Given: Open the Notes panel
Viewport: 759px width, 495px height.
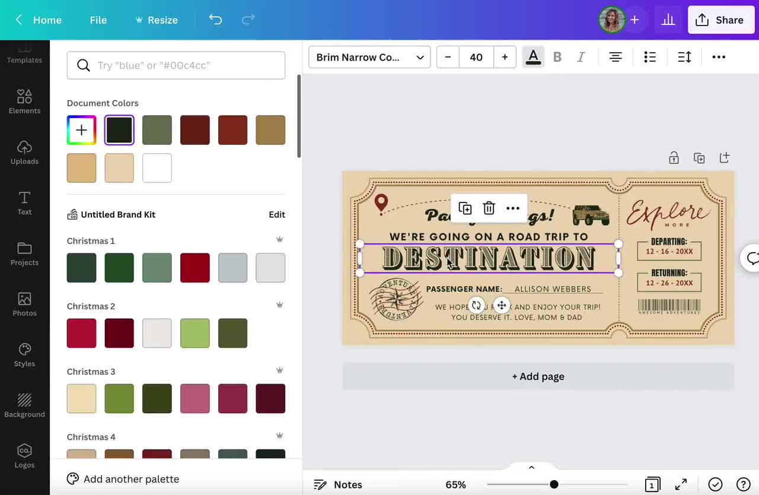Looking at the screenshot, I should tap(338, 484).
